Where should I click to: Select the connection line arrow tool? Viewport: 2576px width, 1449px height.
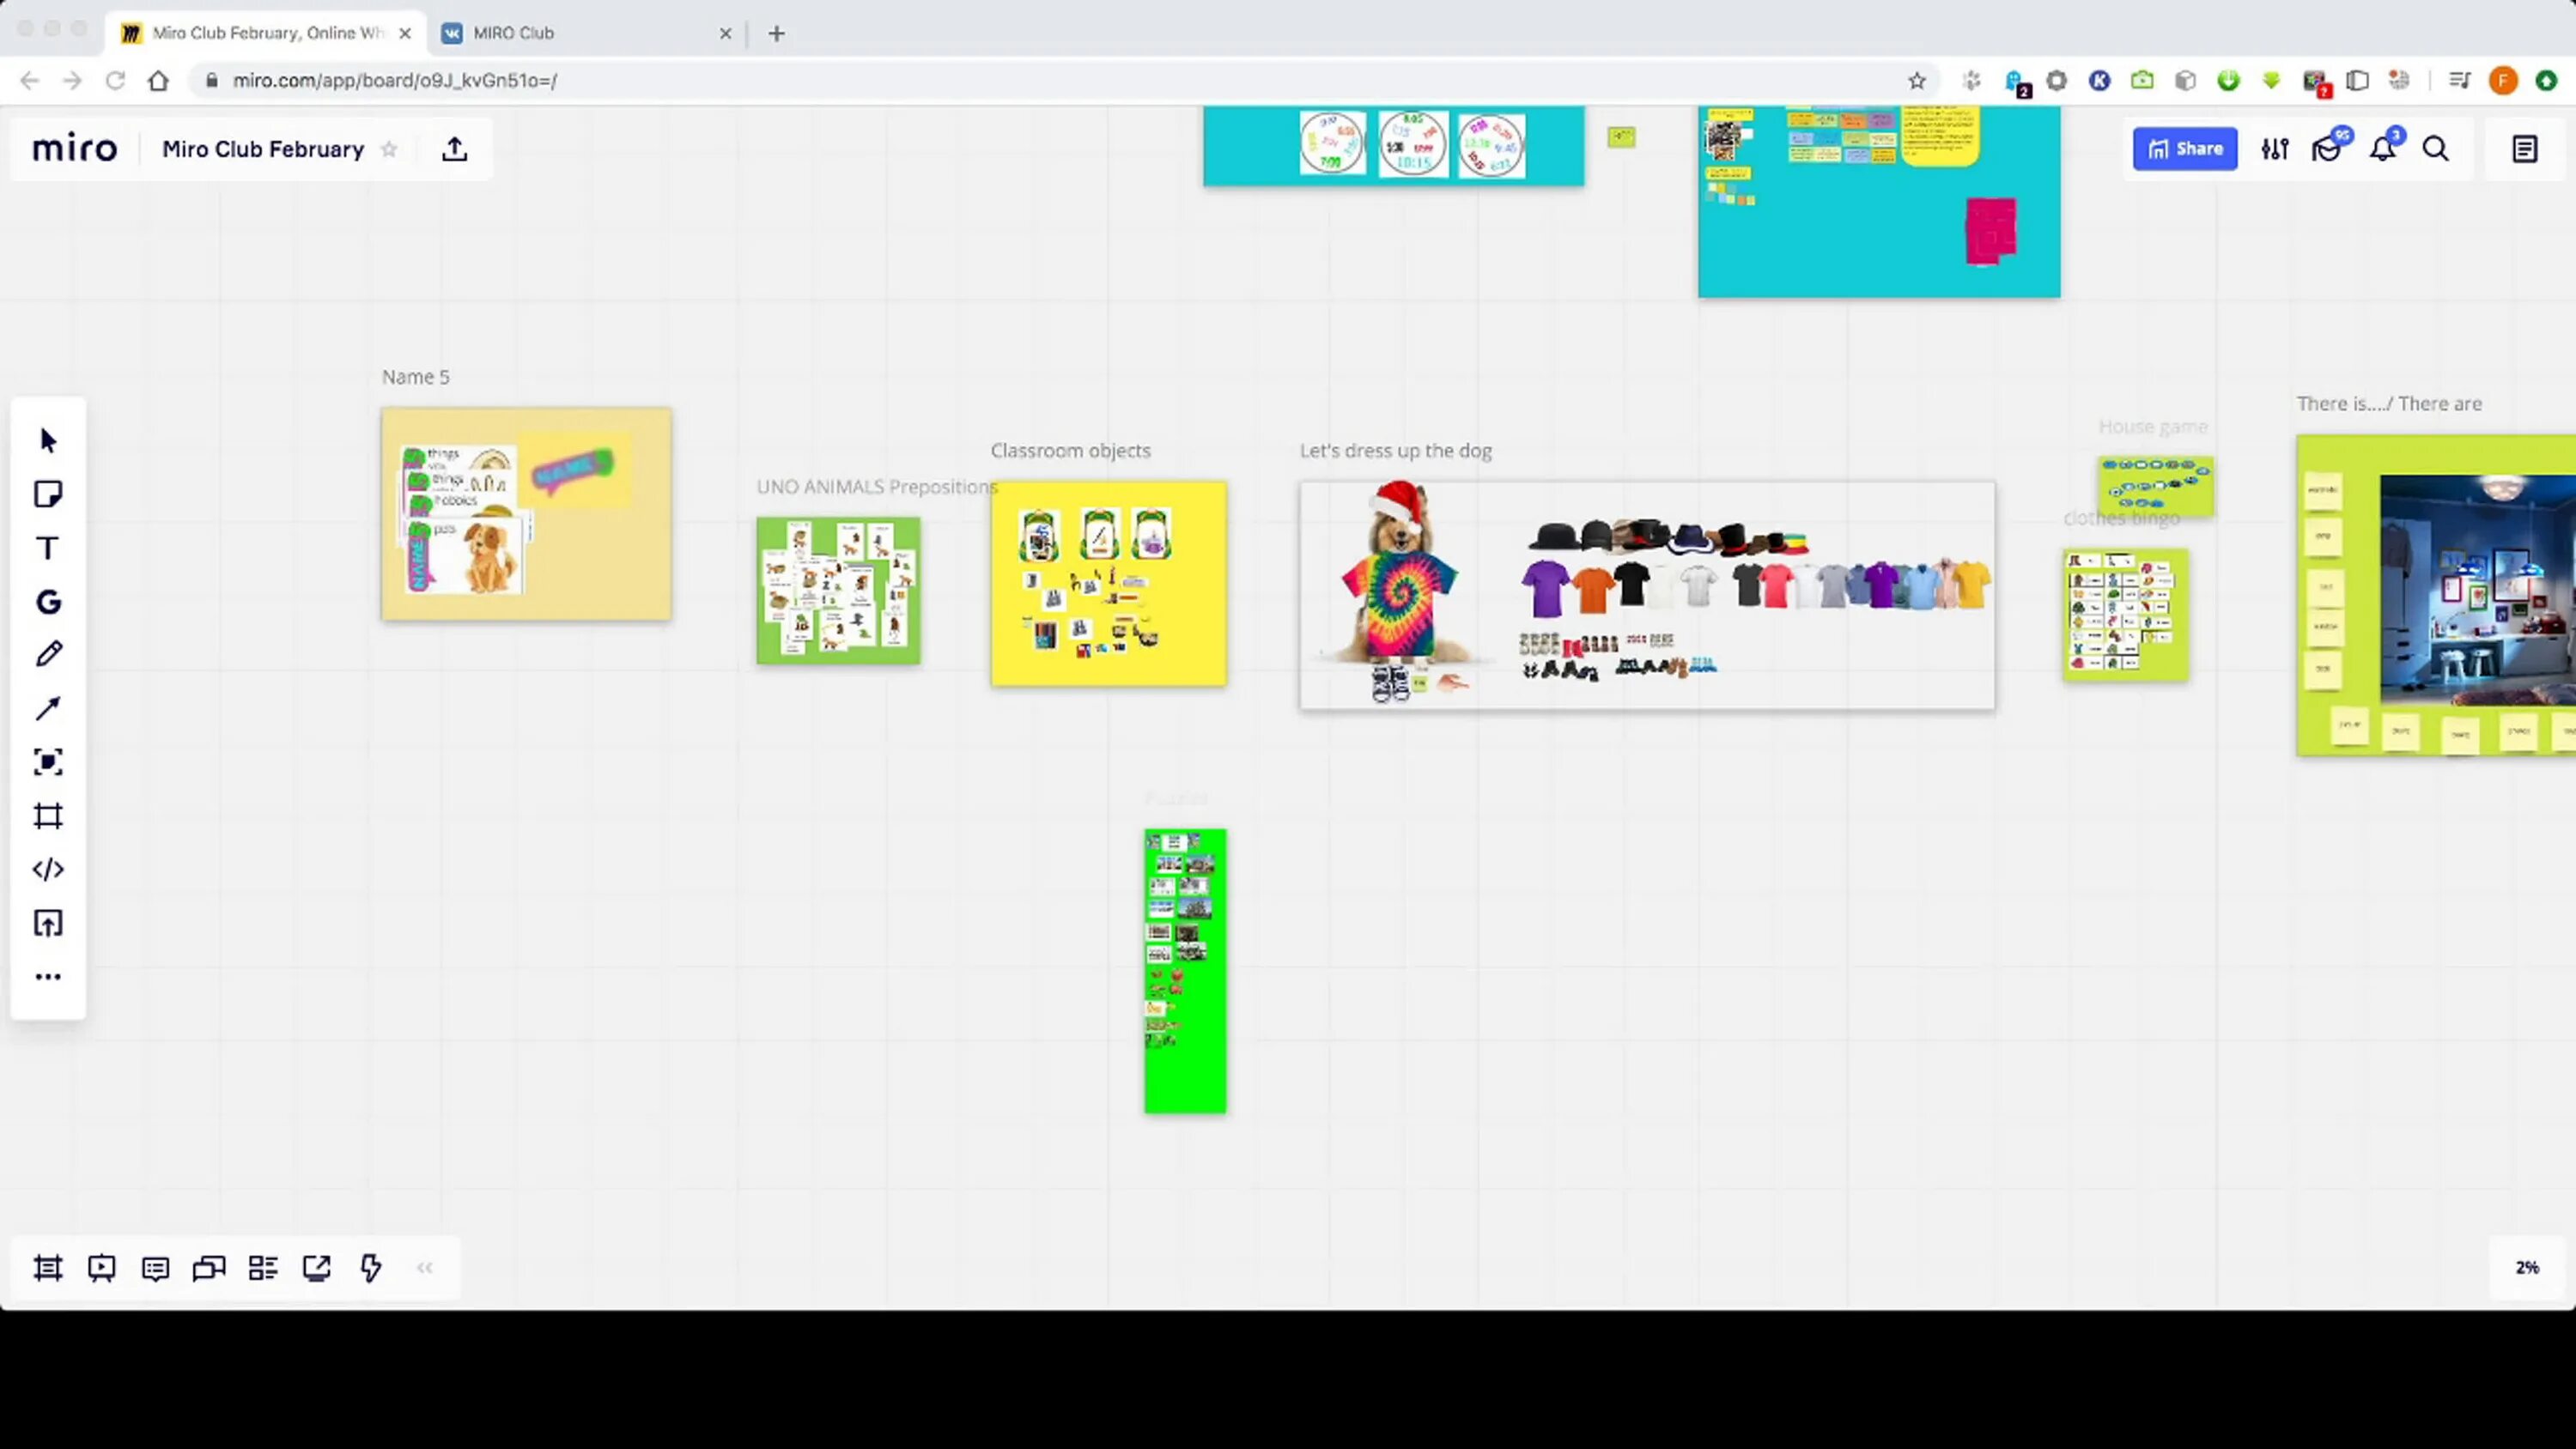(48, 709)
